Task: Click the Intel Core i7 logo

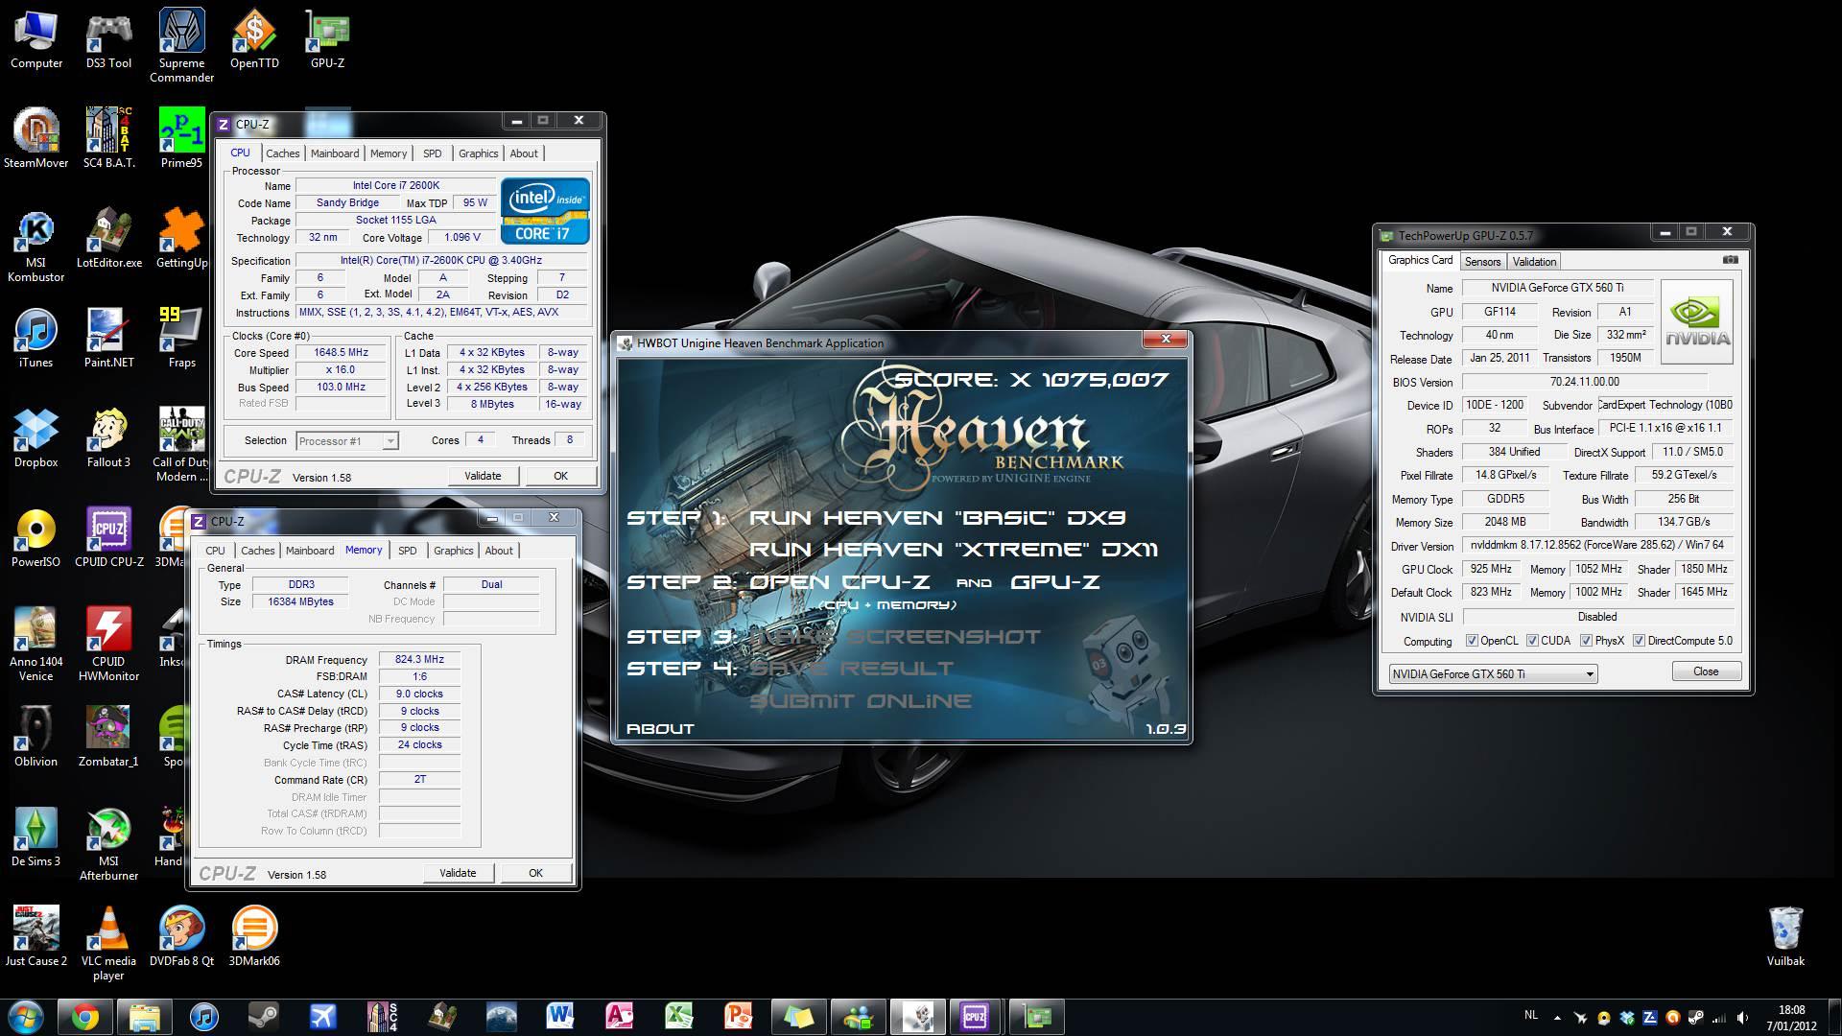Action: click(545, 210)
